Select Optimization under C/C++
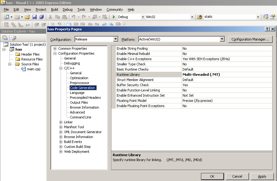The width and height of the screenshot is (277, 181). (x=79, y=78)
